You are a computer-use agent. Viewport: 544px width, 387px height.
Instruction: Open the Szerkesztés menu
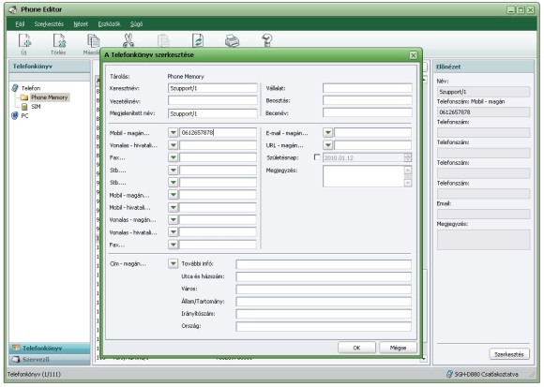[49, 24]
